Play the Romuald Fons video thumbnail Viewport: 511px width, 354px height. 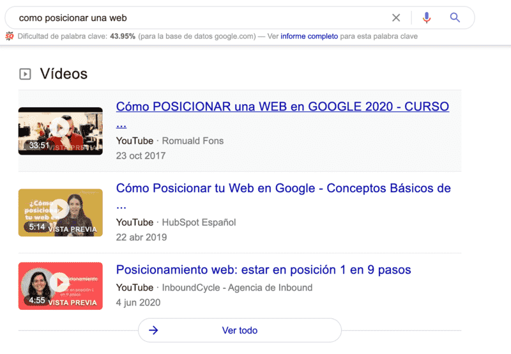click(x=60, y=131)
